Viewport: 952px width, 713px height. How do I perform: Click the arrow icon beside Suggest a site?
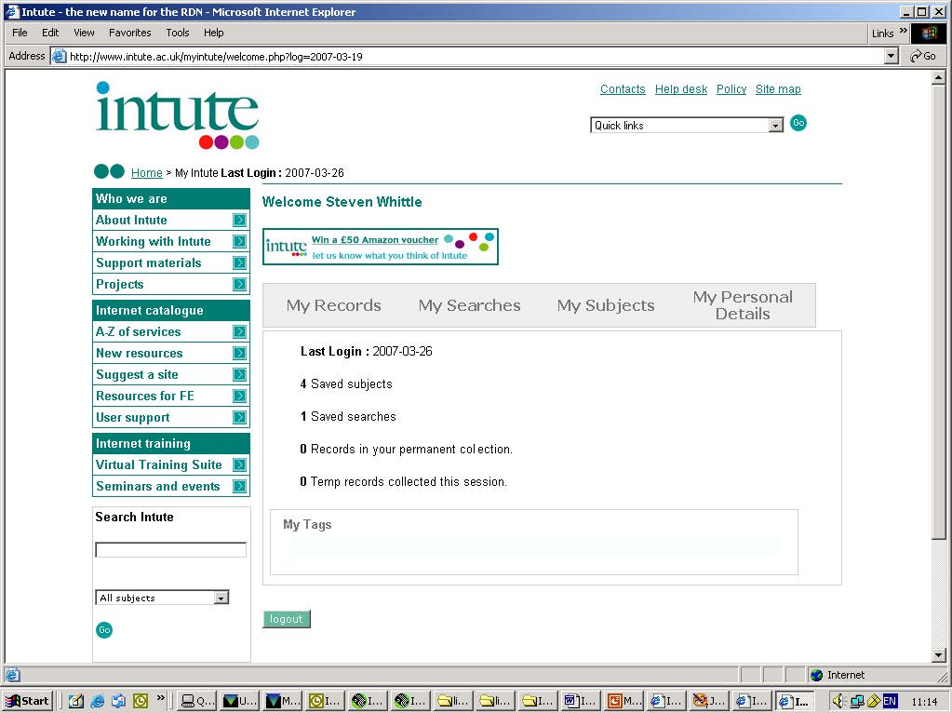[240, 375]
